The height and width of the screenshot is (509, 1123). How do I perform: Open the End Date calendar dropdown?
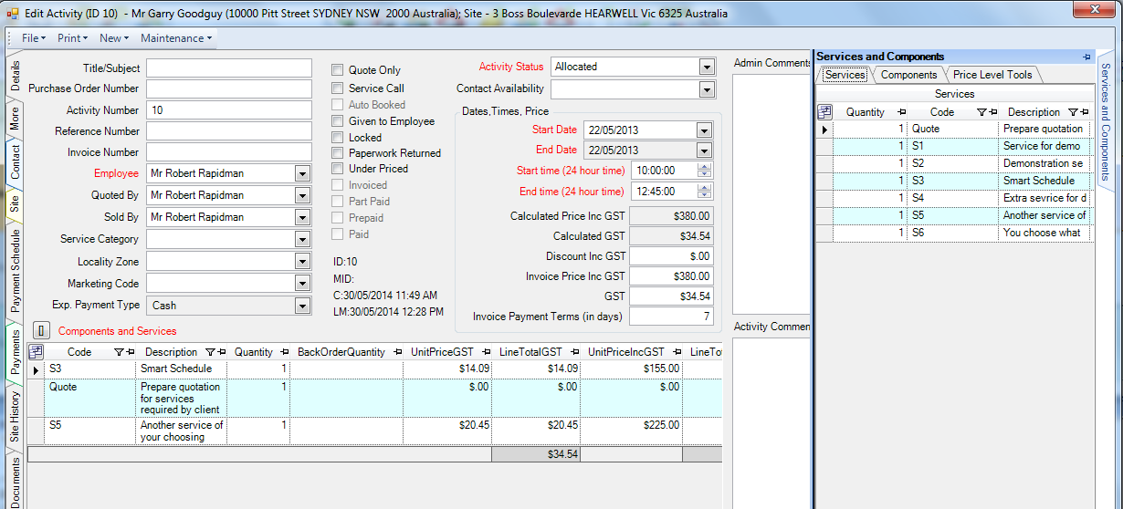pos(702,150)
